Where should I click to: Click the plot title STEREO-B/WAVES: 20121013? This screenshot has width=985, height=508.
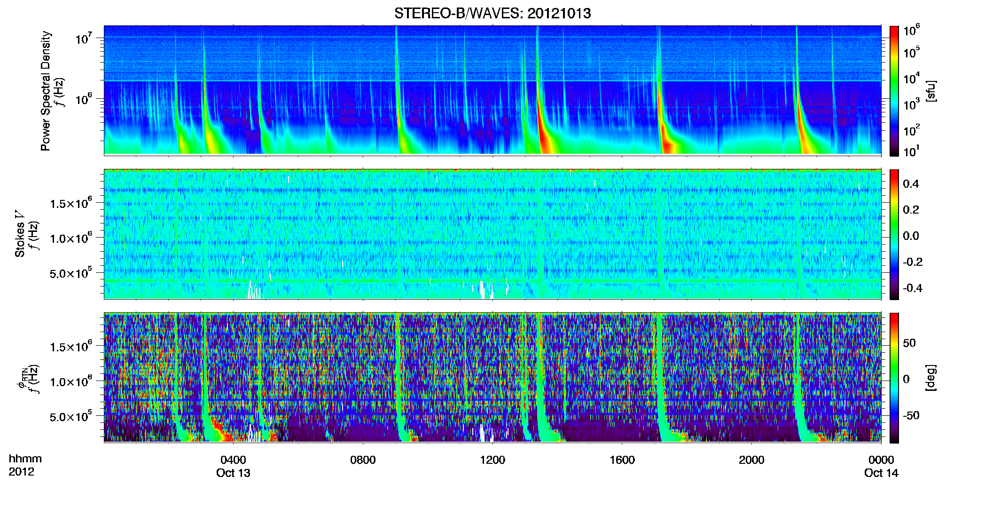[x=492, y=13]
